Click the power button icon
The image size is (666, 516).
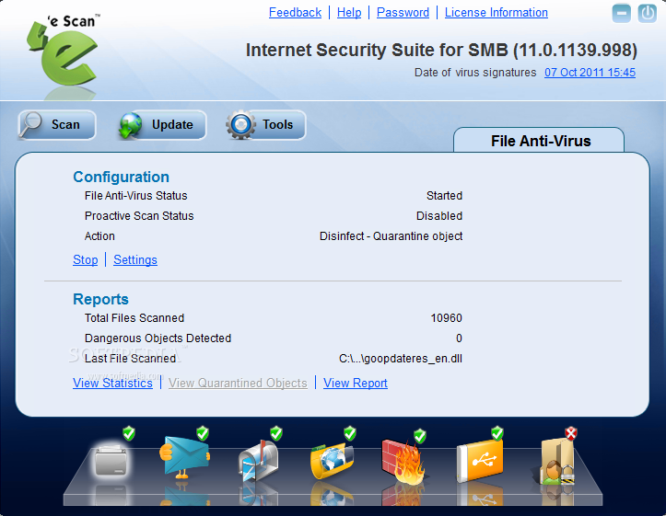[x=648, y=14]
